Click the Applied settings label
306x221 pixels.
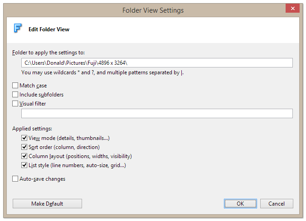32,129
